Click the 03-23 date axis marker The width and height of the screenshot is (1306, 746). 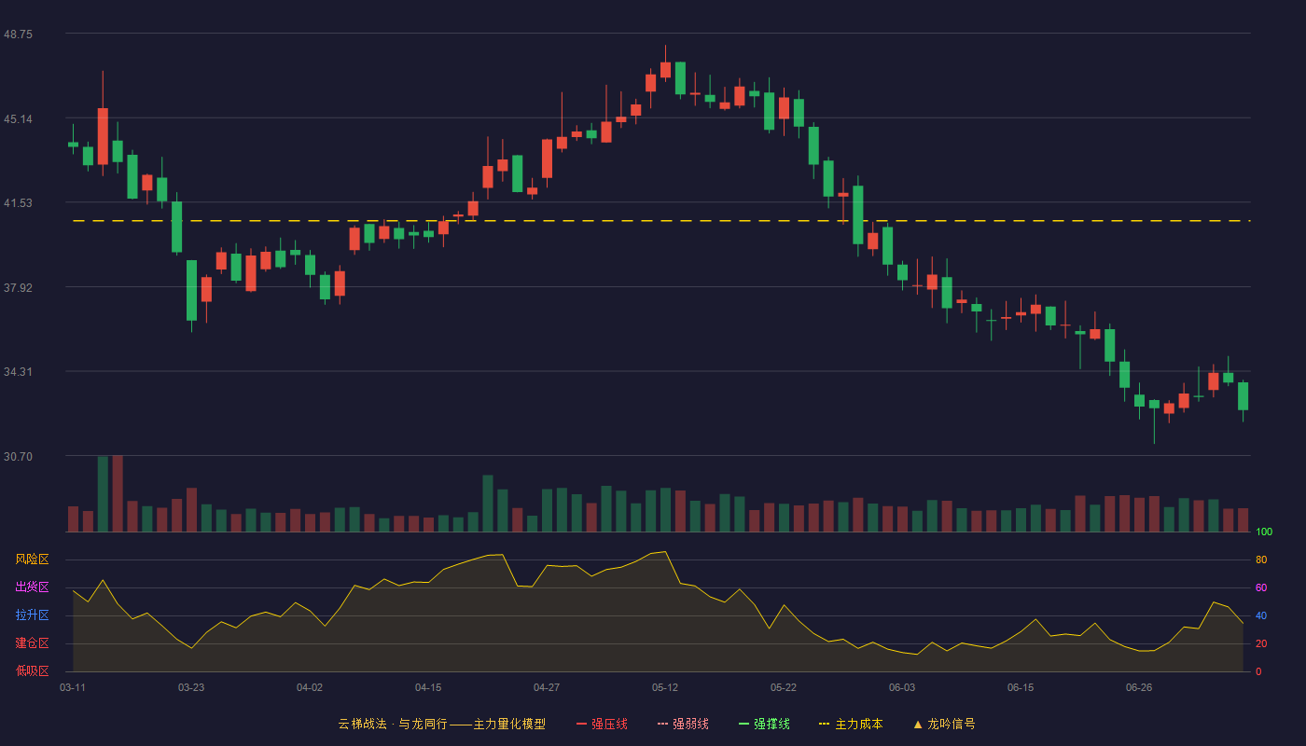click(x=191, y=687)
